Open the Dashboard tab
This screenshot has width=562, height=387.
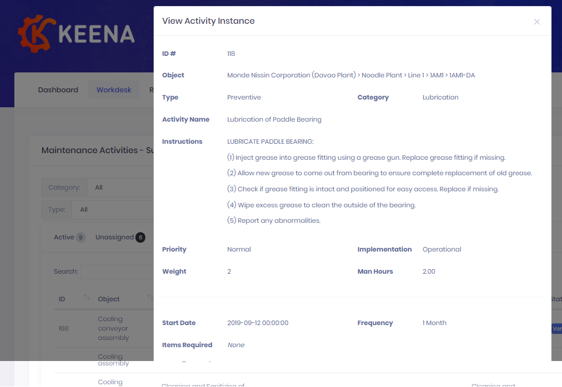coord(58,90)
